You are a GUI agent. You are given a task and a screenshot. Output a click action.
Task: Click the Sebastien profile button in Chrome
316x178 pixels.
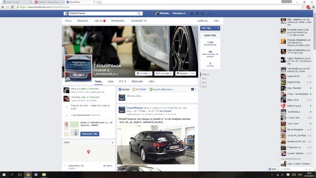click(287, 1)
